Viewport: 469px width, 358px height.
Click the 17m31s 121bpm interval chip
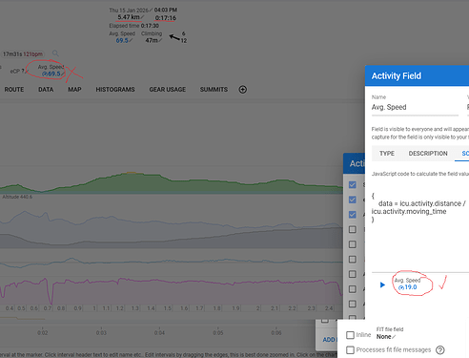pos(23,54)
